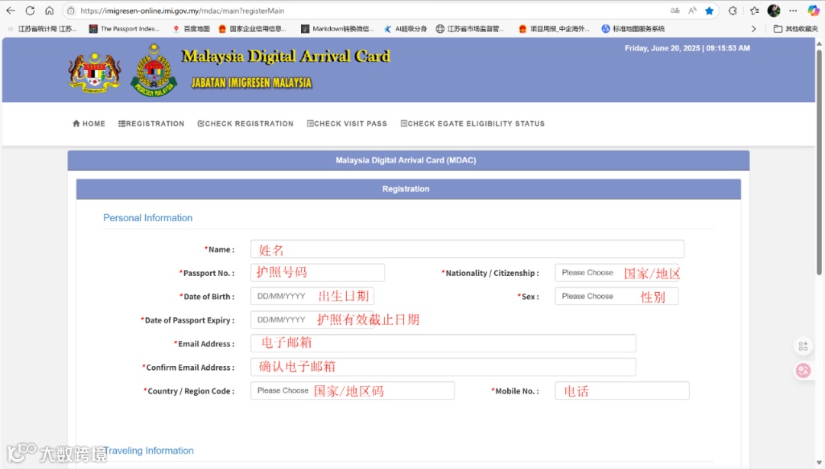Open CHECK REGISTRATION menu item
Image resolution: width=825 pixels, height=469 pixels.
coord(245,124)
